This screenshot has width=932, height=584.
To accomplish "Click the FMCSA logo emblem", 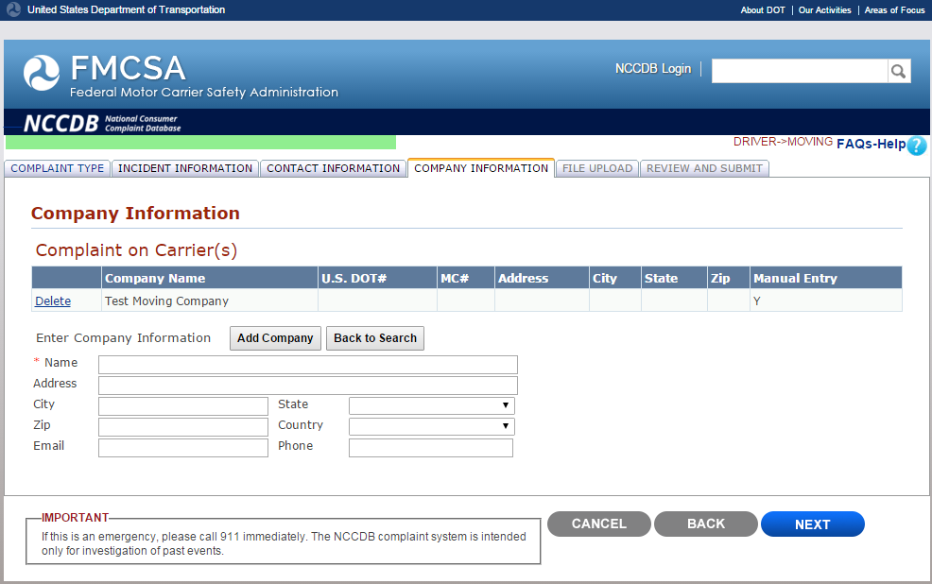I will point(42,73).
